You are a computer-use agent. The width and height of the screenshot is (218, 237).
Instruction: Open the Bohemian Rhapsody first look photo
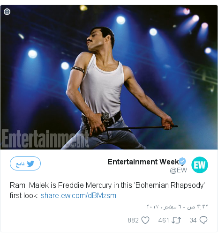pos(109,77)
